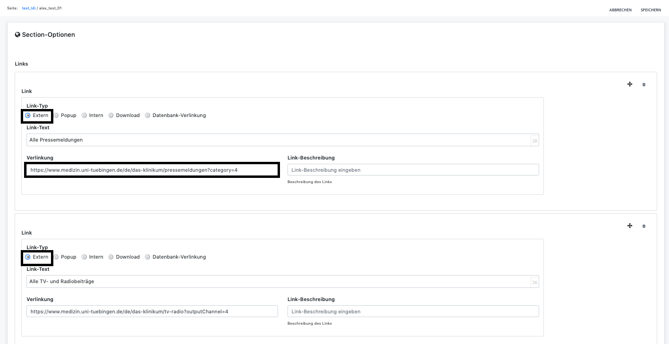The width and height of the screenshot is (669, 344).
Task: Select Popup link type for Alle Pressemeldungen
Action: click(56, 115)
